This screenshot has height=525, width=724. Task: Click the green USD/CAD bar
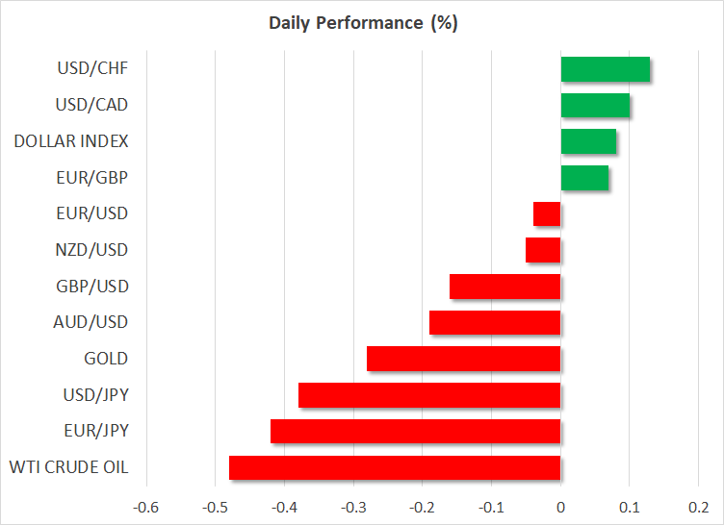[595, 105]
